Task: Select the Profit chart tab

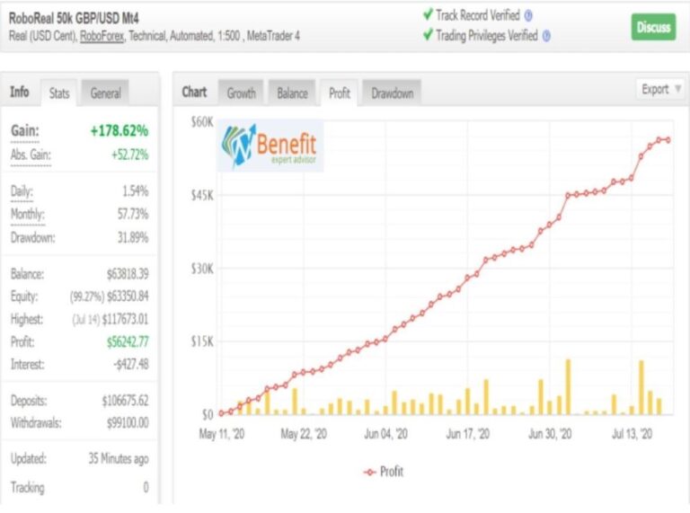Action: (x=340, y=93)
